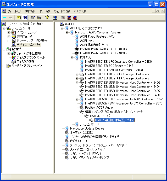
Task: Click the Disable device toolbar icon
Action: pyautogui.click(x=75, y=17)
